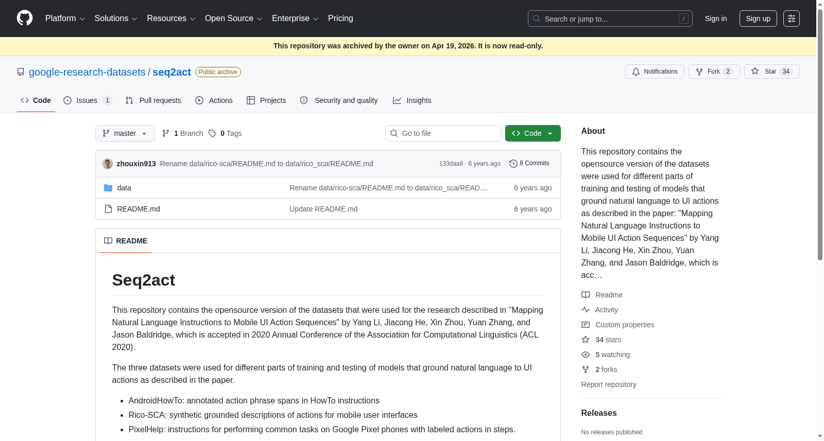
Task: Switch to the Actions tab
Action: pos(214,100)
